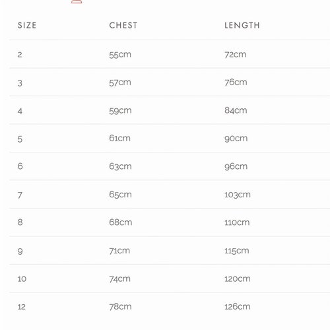
Task: Select the size 2 row label
Action: point(20,55)
